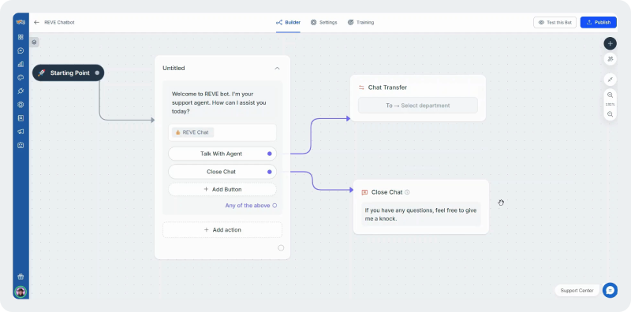
Task: Click the Any of the above connector circle
Action: 274,206
